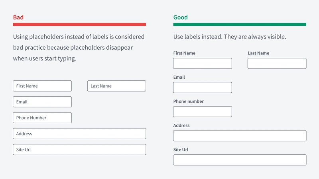Image resolution: width=319 pixels, height=179 pixels.
Task: Click the Site Url label text
Action: [x=181, y=150]
